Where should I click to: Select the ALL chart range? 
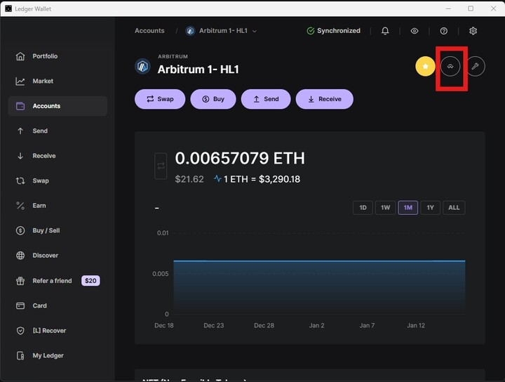point(454,208)
